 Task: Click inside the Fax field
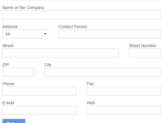coord(124,91)
